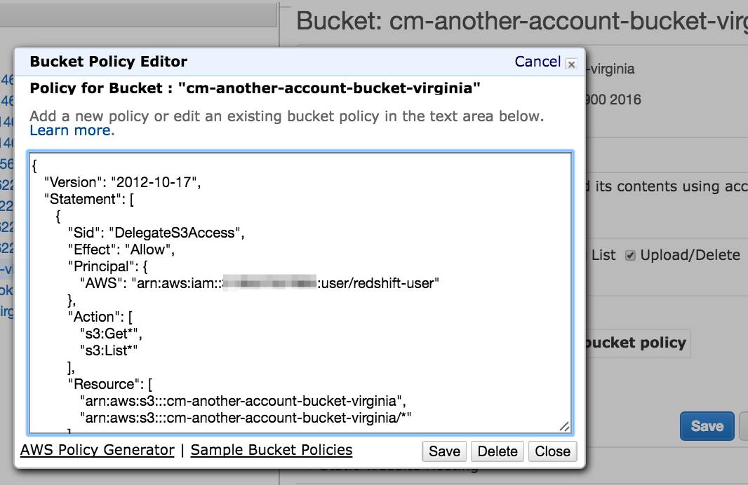
Task: Uncheck the Upload/Delete permission
Action: pyautogui.click(x=630, y=254)
